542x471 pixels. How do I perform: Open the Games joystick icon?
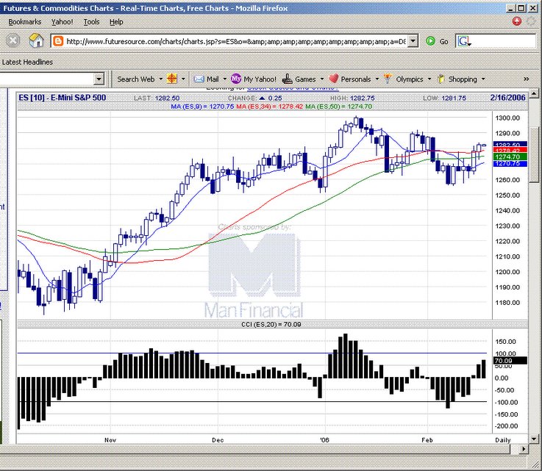(x=288, y=79)
